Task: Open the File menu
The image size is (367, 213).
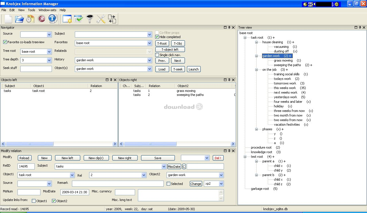Action: click(4, 10)
